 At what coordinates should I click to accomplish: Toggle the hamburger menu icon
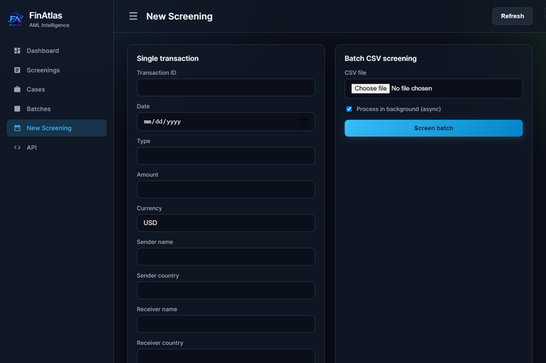pos(133,16)
